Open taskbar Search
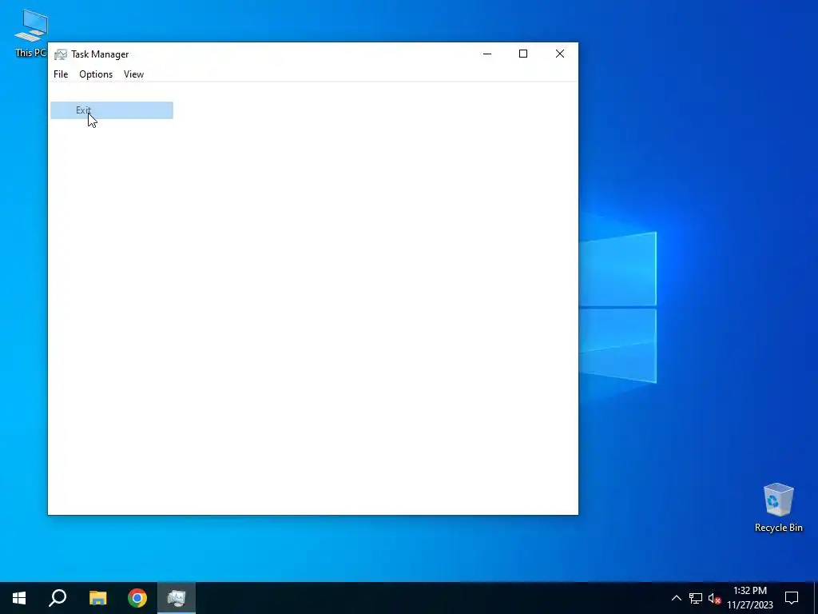The image size is (818, 614). pos(58,598)
